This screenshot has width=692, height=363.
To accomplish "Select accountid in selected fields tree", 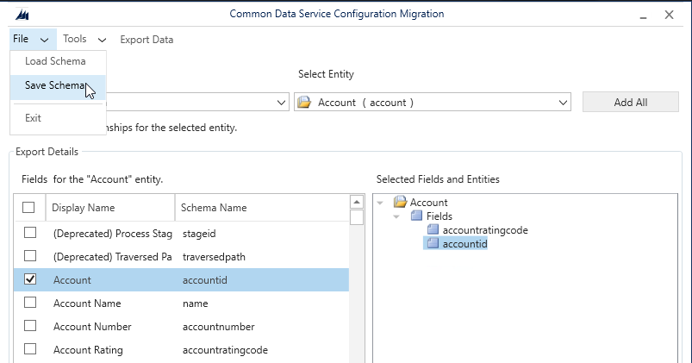I will (464, 244).
